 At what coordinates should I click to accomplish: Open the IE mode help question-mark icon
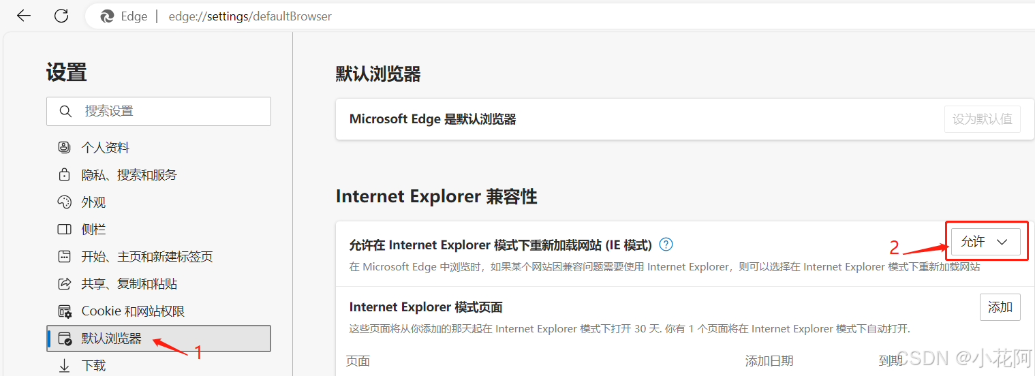coord(666,244)
